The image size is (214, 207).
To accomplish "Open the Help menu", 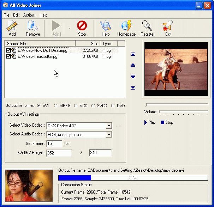I will click(x=43, y=15).
